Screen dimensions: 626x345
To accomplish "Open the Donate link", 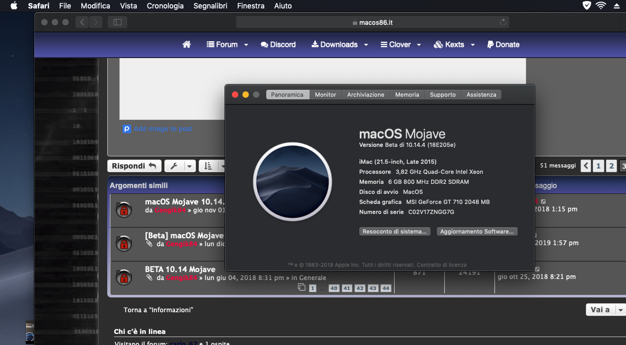I will click(503, 44).
